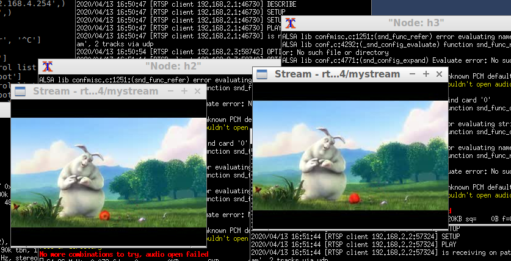Click the left Stream window's title text

click(95, 91)
